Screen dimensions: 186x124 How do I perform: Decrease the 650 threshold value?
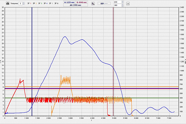123,3
